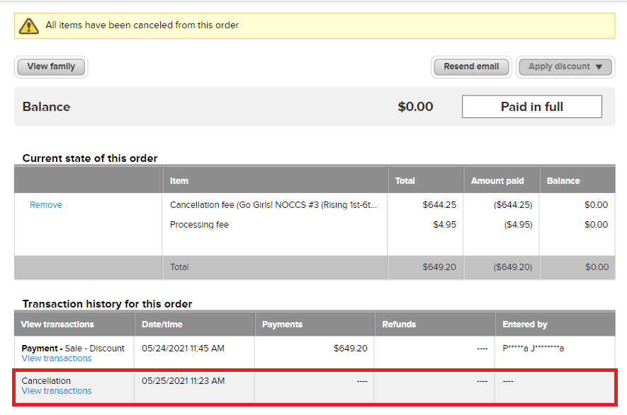Image resolution: width=627 pixels, height=415 pixels.
Task: Click the Date/time column header
Action: [x=162, y=325]
